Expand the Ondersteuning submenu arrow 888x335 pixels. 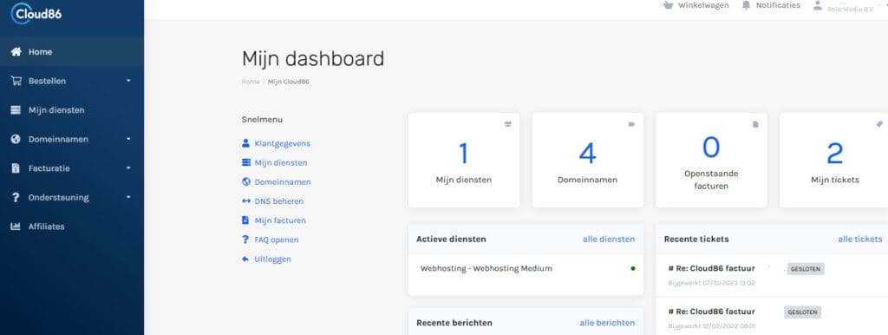coord(128,197)
